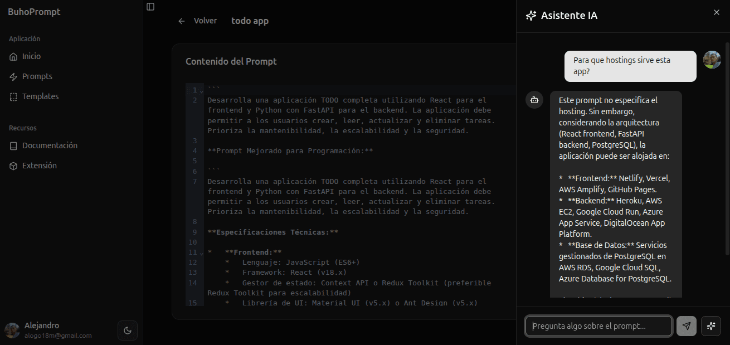Click the assistant bot avatar icon
Viewport: 730px width, 345px height.
(x=534, y=100)
